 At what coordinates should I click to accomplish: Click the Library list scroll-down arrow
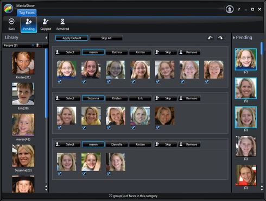(46, 190)
